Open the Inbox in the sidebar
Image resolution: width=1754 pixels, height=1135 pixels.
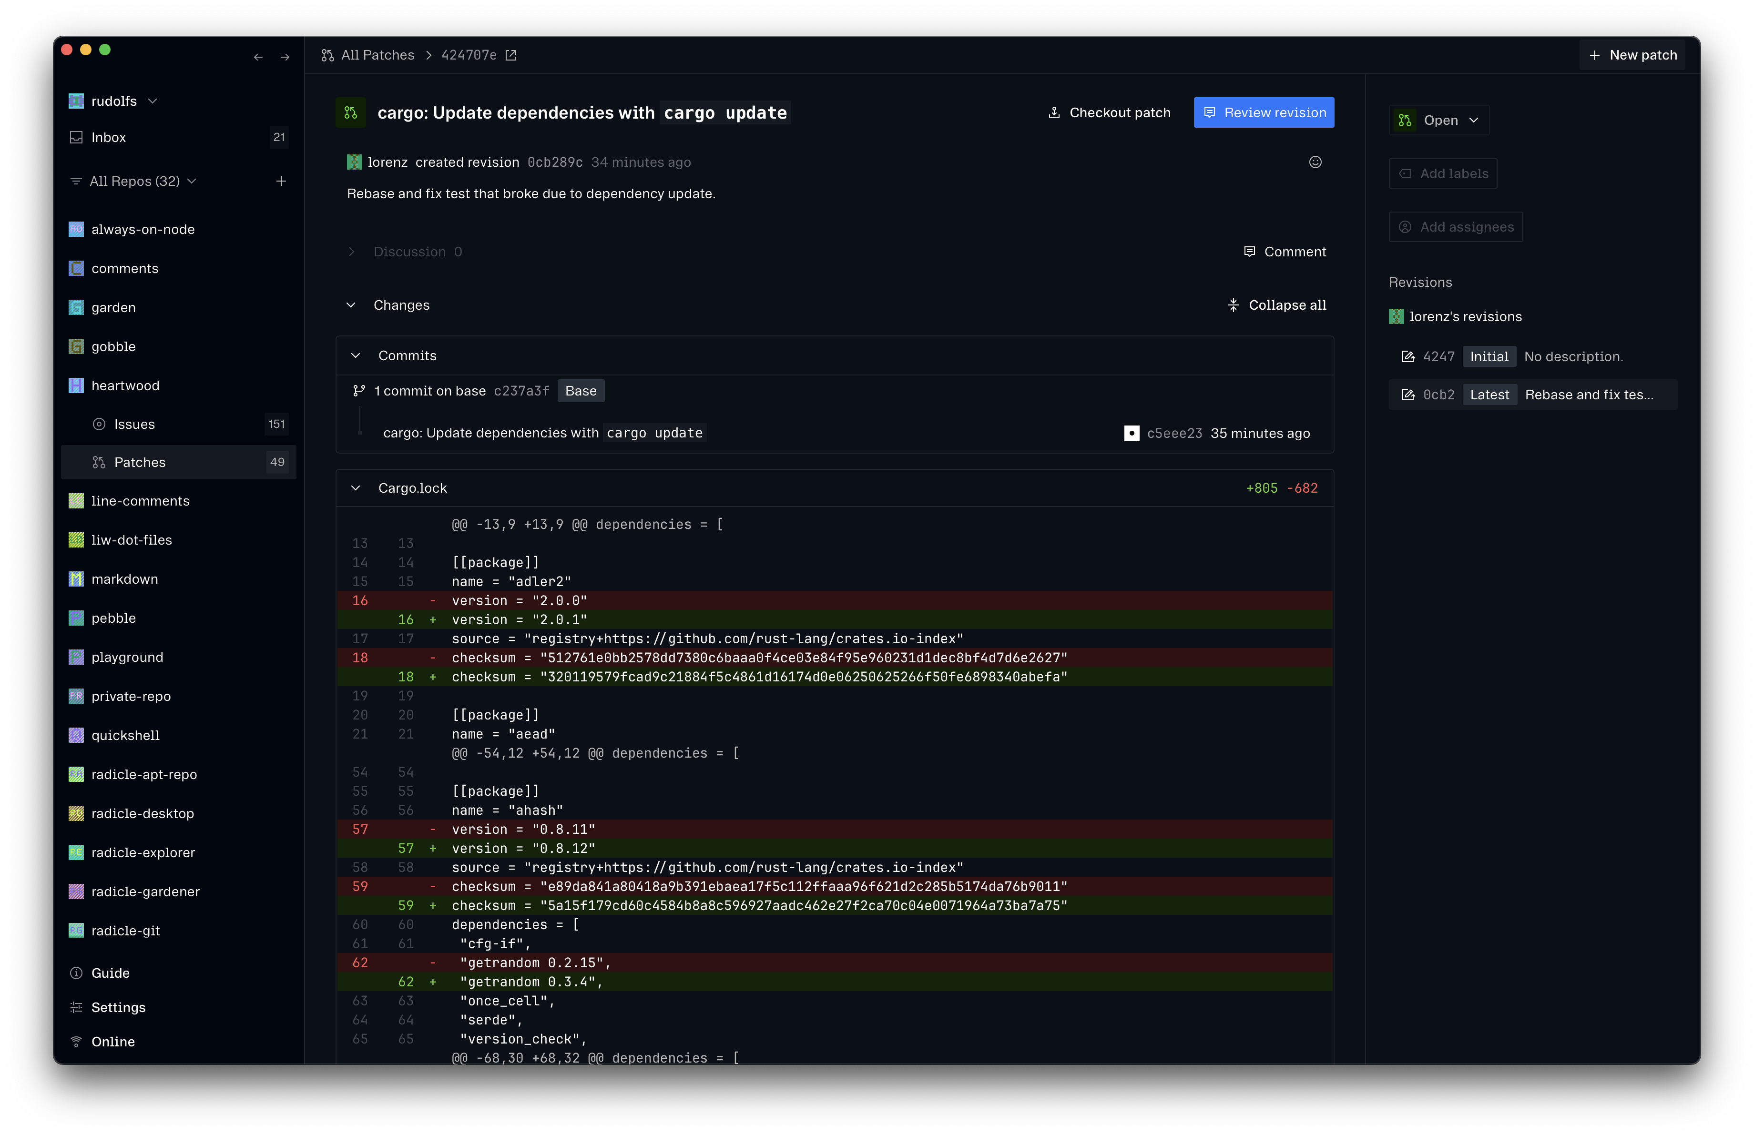108,138
